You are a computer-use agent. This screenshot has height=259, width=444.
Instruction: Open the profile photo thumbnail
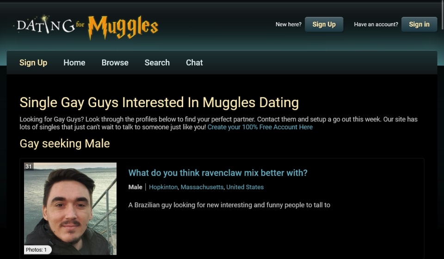click(70, 208)
